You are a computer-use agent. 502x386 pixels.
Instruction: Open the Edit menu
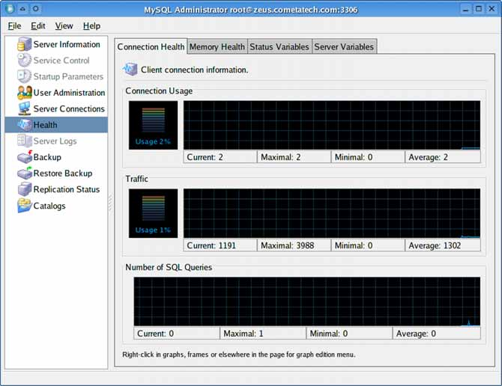coord(38,26)
